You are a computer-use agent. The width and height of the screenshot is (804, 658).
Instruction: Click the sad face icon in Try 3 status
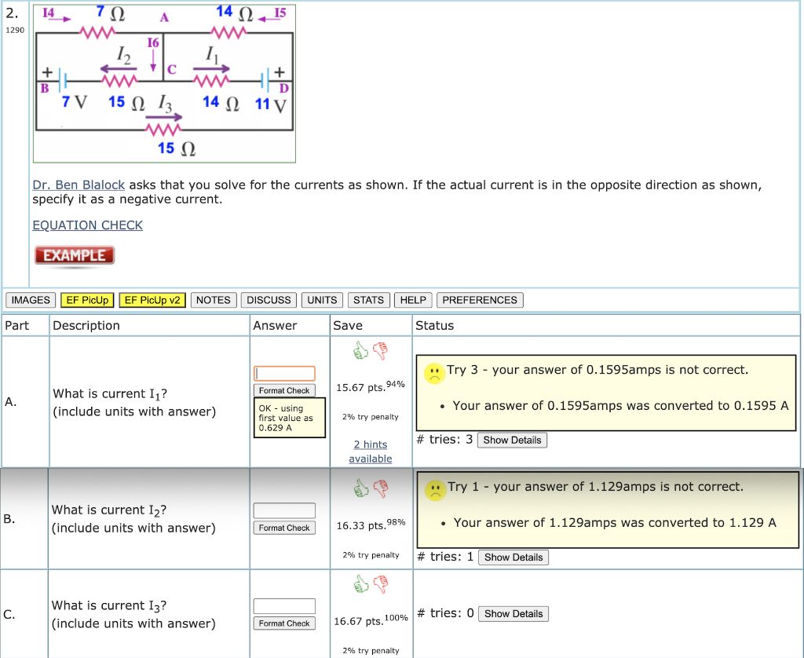(x=434, y=373)
